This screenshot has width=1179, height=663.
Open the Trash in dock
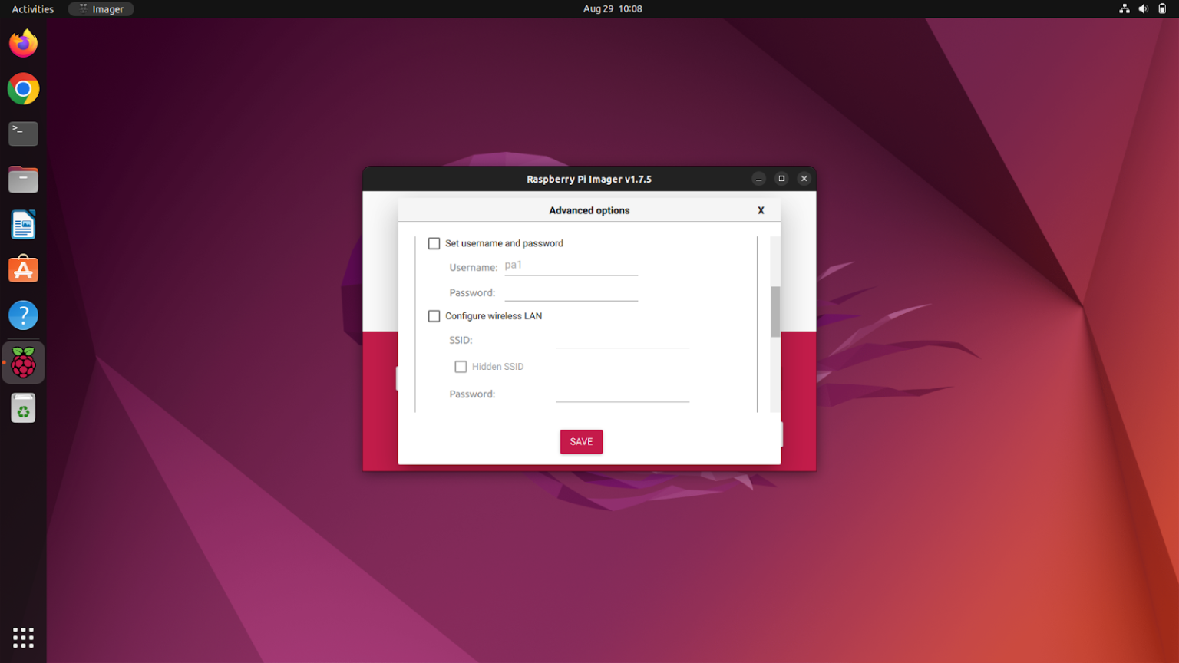coord(23,408)
